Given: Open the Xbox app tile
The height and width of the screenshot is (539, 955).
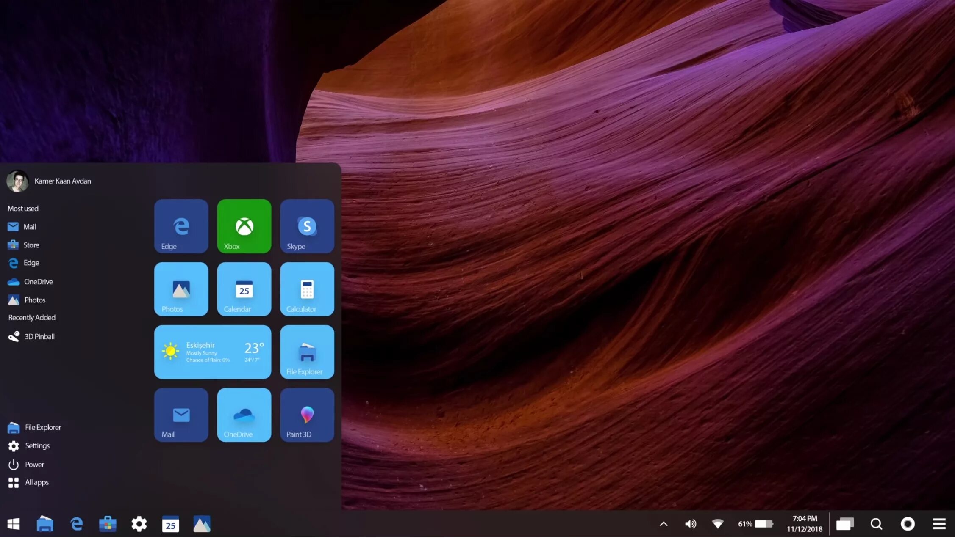Looking at the screenshot, I should (x=244, y=226).
